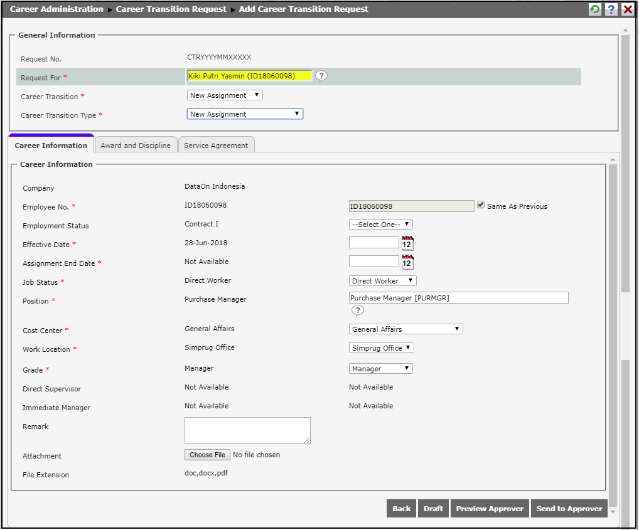
Task: Click the green refresh icon in title bar
Action: point(594,9)
